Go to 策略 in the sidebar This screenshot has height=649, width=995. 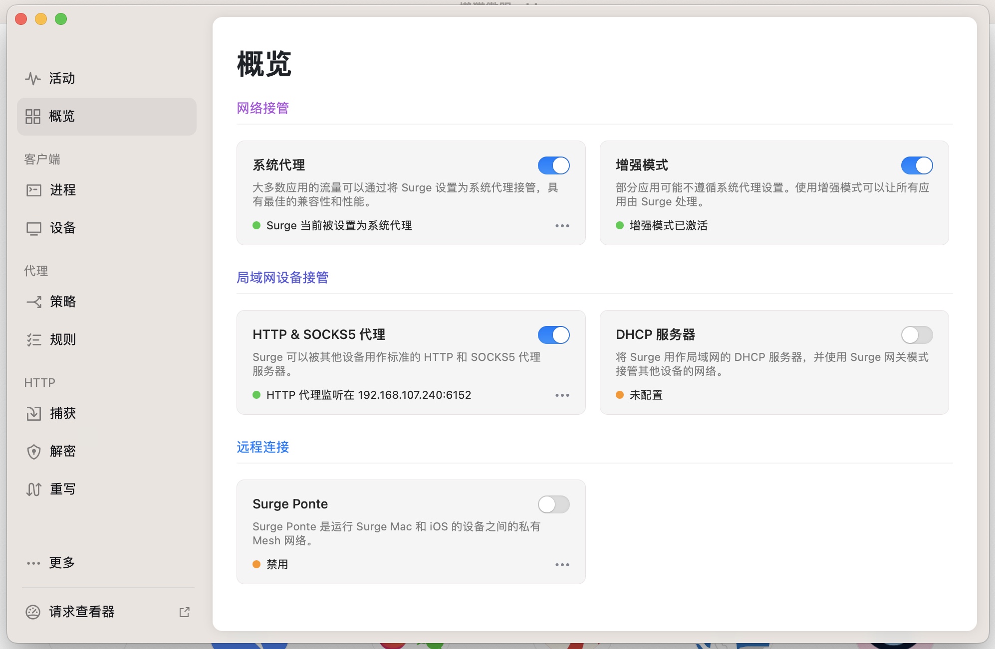tap(107, 302)
